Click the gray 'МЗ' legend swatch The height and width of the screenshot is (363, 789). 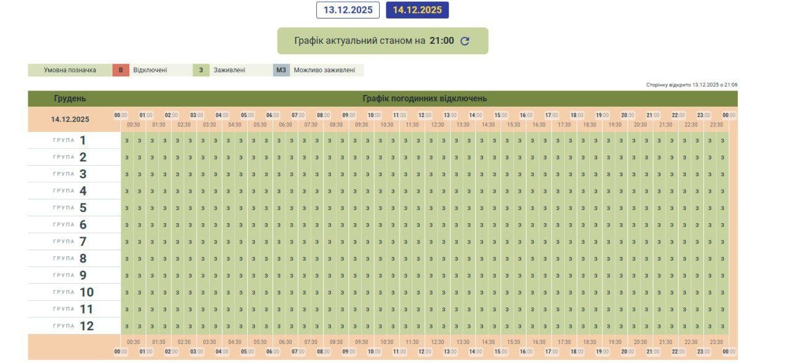[281, 70]
